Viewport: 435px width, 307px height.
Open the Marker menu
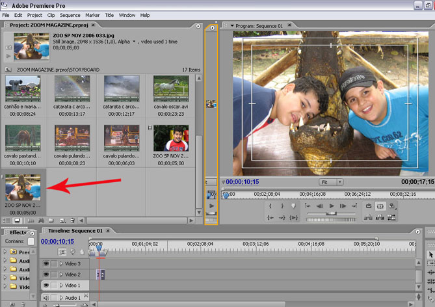click(x=92, y=15)
